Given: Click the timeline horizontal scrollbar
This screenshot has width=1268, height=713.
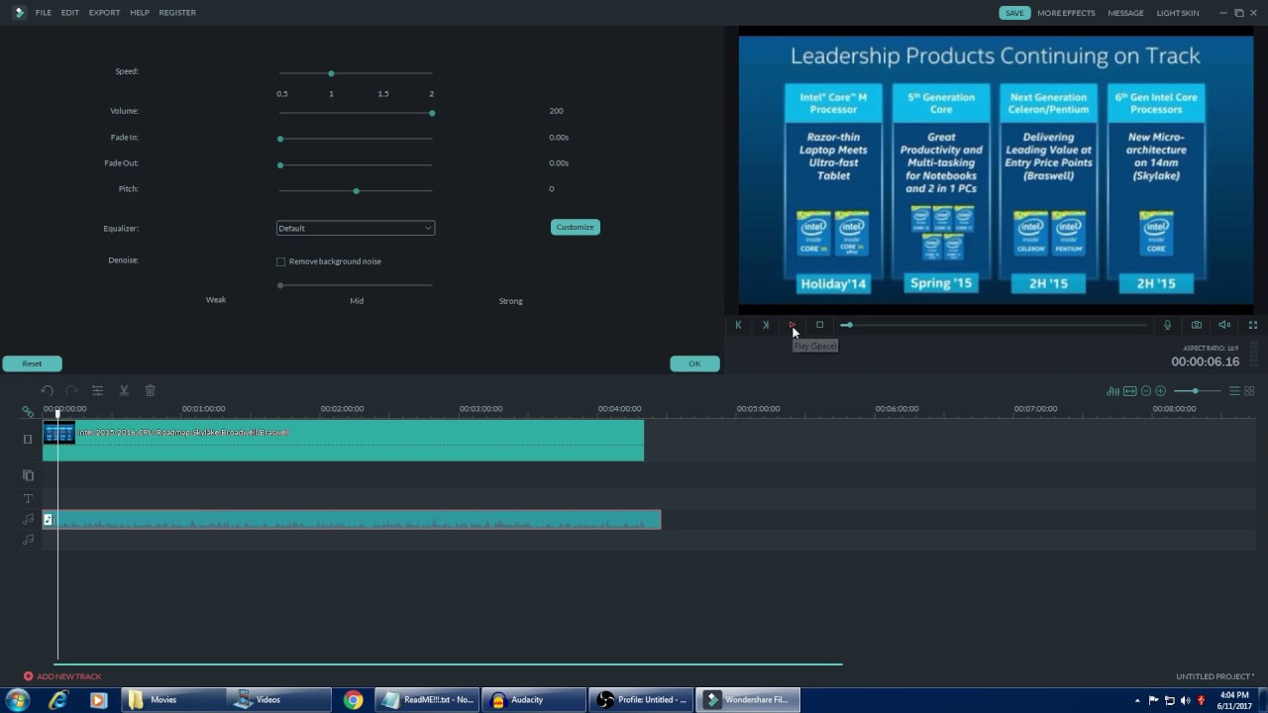Looking at the screenshot, I should tap(448, 664).
